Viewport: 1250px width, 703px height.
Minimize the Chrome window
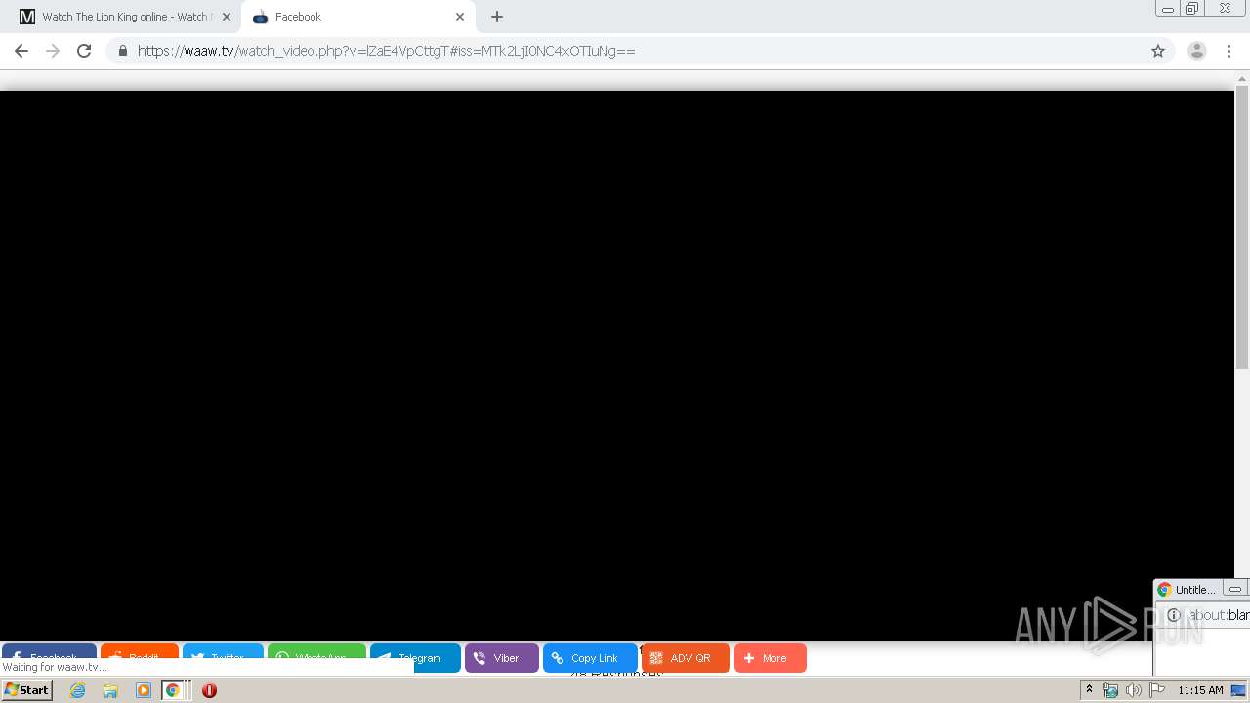tap(1167, 9)
